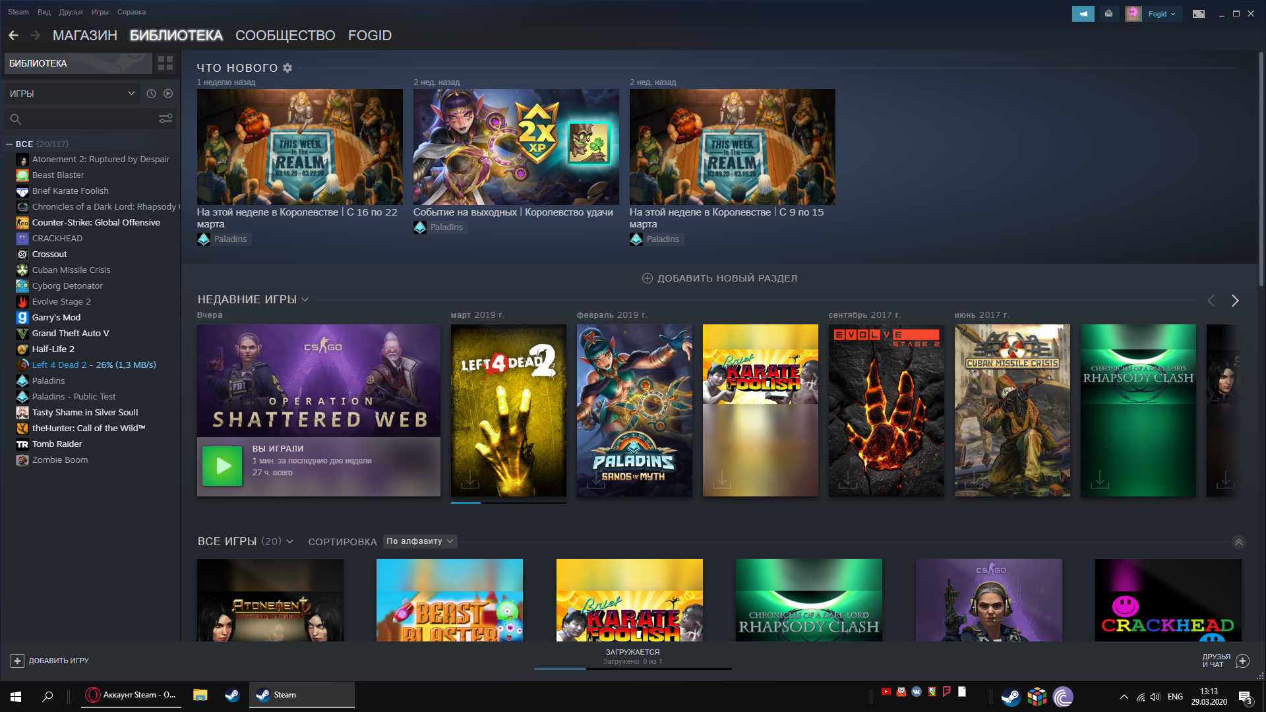Open File Explorer from taskbar
Viewport: 1266px width, 712px height.
tap(200, 695)
